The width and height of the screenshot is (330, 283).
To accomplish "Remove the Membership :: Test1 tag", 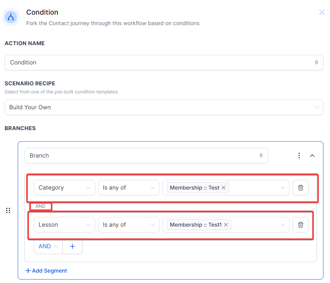I will [226, 225].
